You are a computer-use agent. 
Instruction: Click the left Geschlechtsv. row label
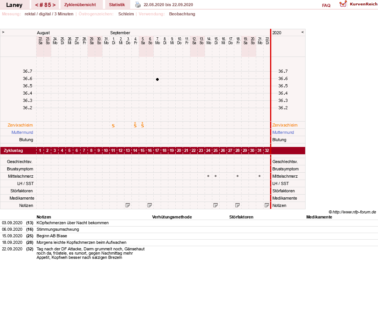coord(20,162)
